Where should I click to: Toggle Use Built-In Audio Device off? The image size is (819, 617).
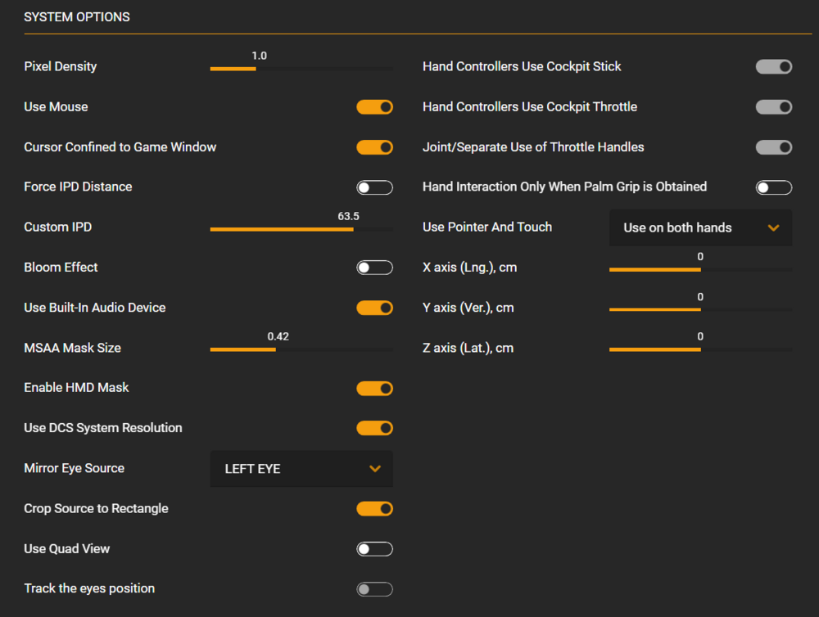tap(374, 308)
